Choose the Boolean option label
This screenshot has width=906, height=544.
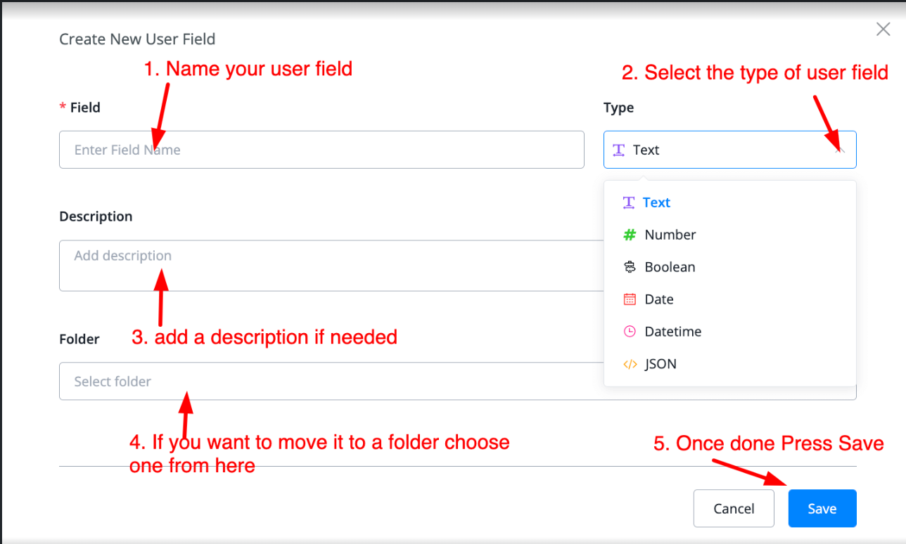670,267
